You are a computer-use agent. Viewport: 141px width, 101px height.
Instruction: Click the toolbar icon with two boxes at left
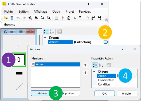[93, 18]
